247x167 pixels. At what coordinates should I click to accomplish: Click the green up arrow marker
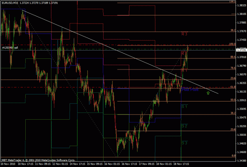tap(208, 93)
